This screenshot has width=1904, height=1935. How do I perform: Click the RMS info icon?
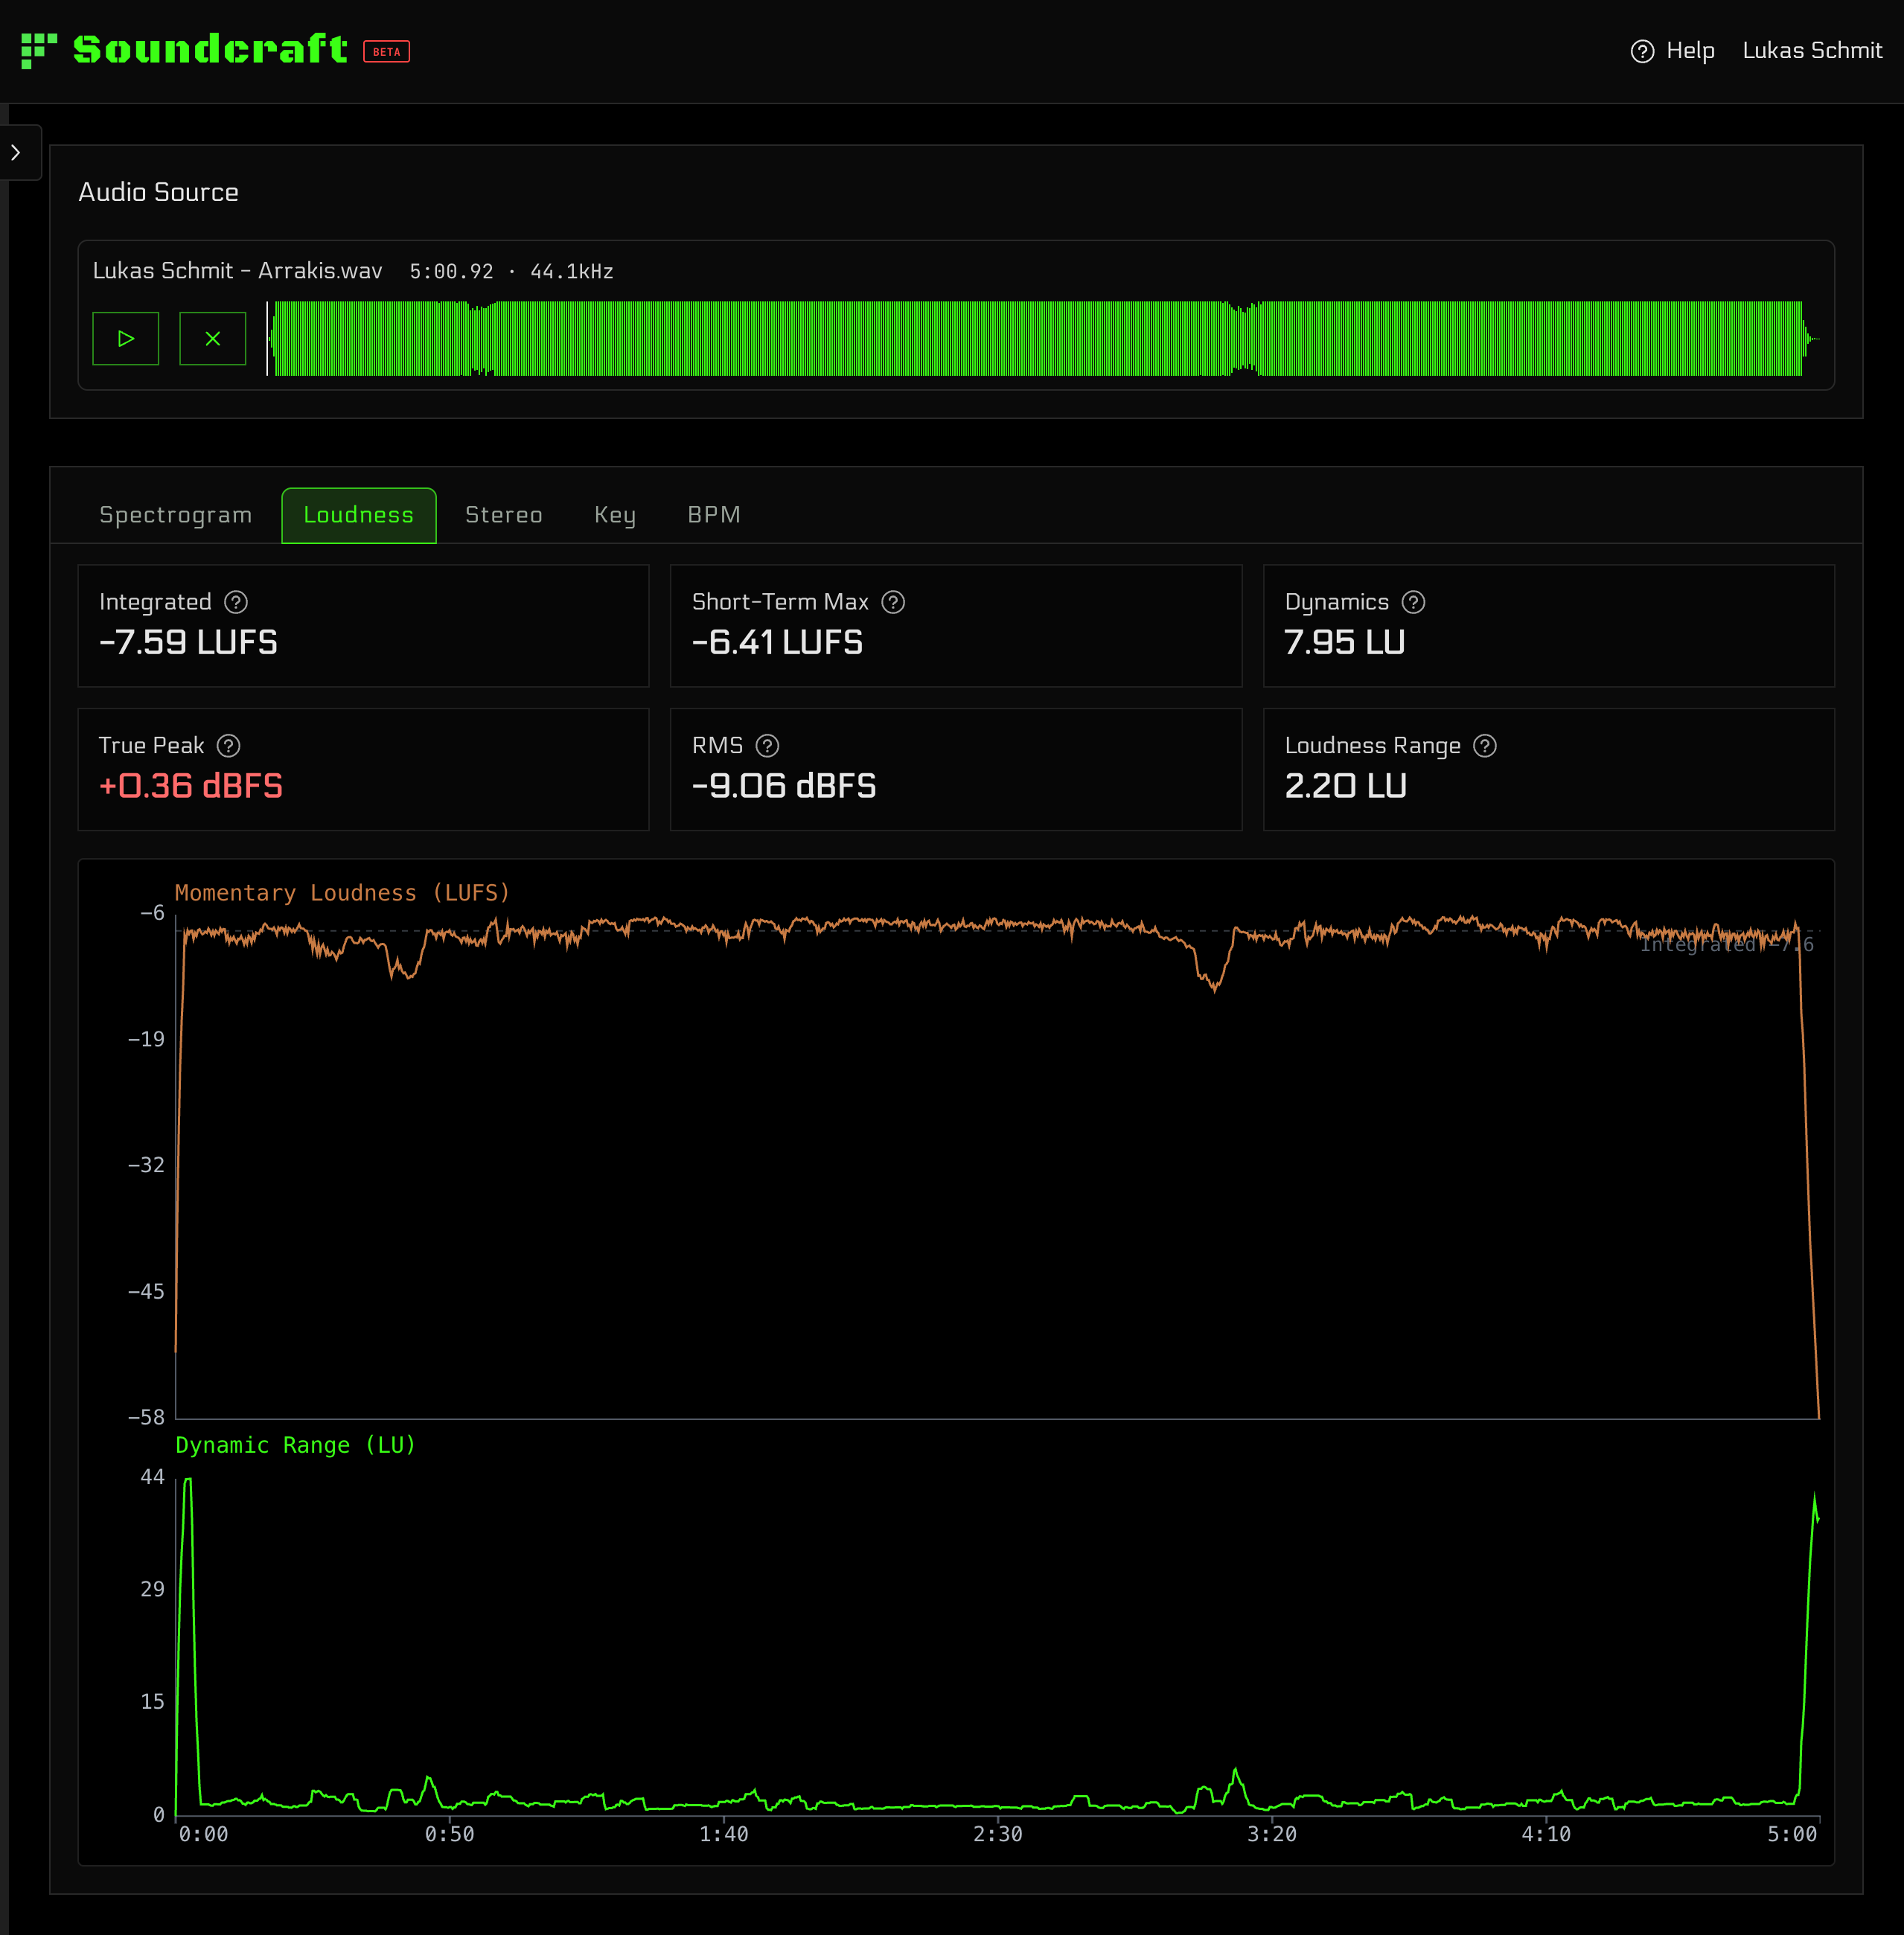pos(767,746)
